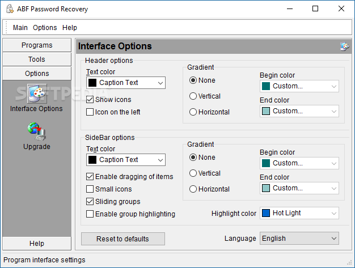
Task: Open the Language dropdown set to English
Action: click(299, 239)
